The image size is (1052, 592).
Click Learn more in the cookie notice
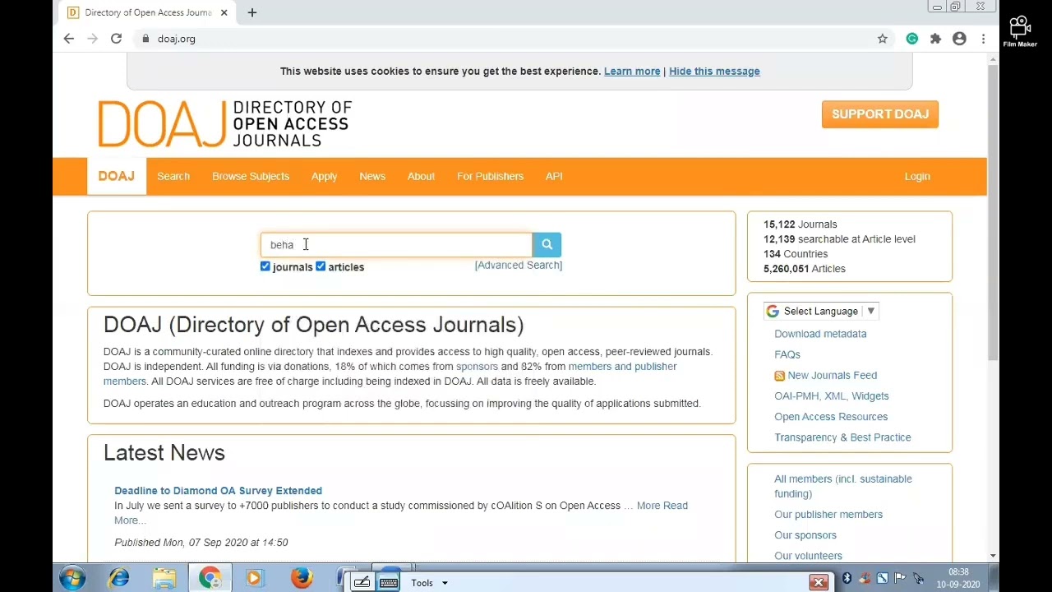(632, 72)
